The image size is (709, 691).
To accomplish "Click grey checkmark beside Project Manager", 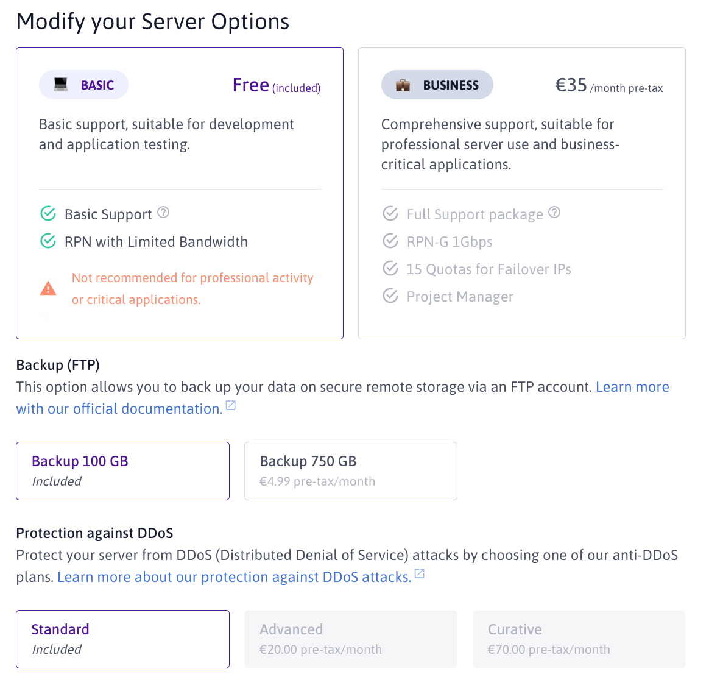I will pos(390,296).
